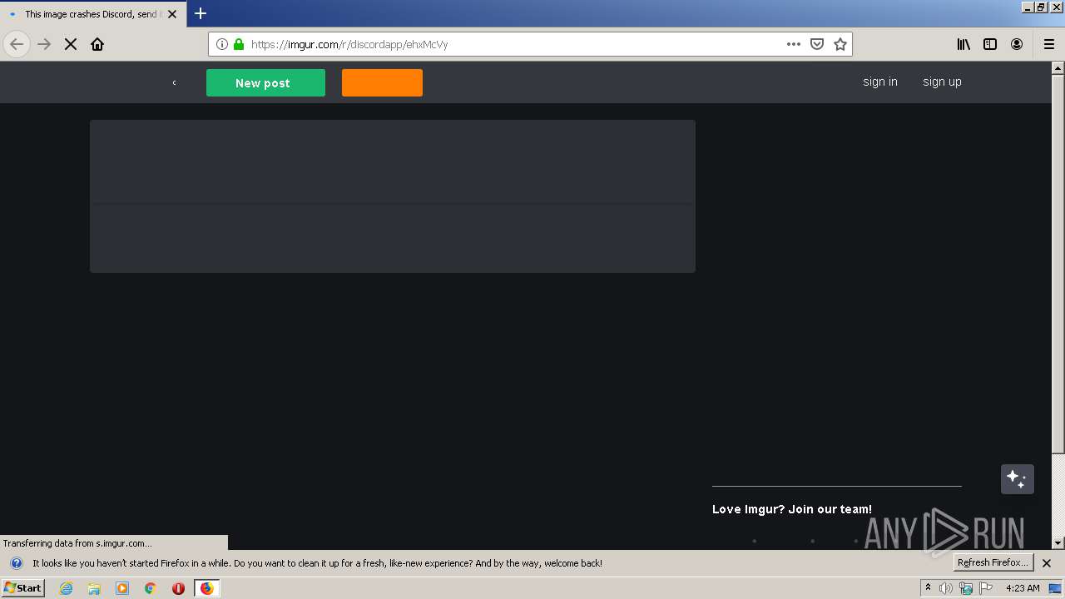
Task: Toggle the sidebars view
Action: point(990,44)
